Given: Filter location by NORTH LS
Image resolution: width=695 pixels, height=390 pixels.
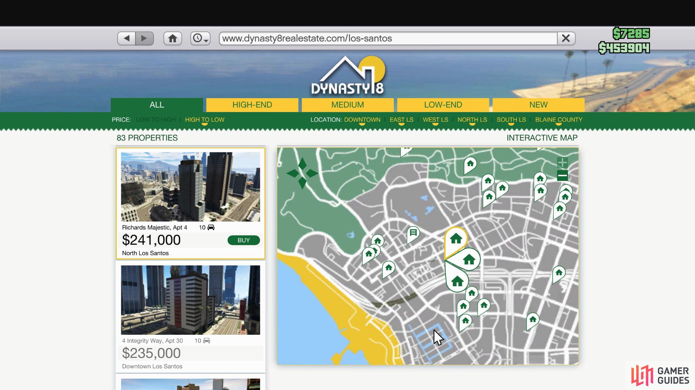Looking at the screenshot, I should click(472, 120).
